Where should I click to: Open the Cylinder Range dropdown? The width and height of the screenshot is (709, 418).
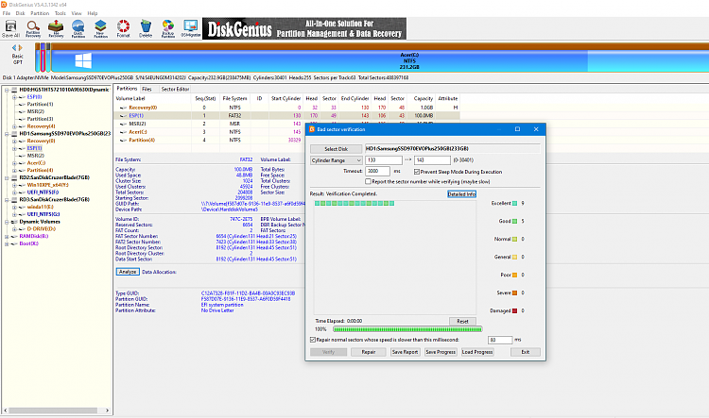[x=336, y=160]
